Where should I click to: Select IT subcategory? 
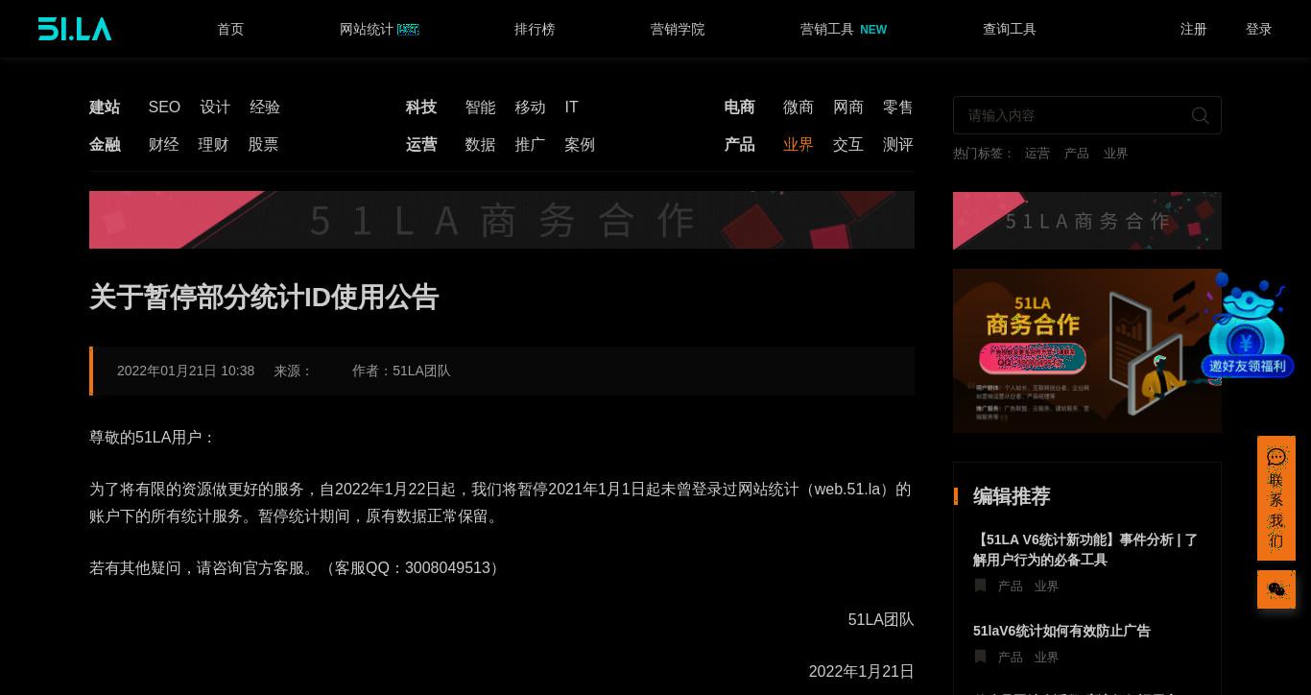click(x=571, y=108)
